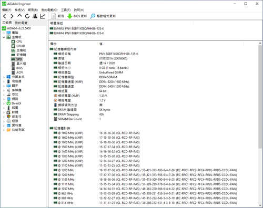263x208 pixels.
Task: Select the AIDA64 v6.25.5400 root icon
Action: pos(4,28)
